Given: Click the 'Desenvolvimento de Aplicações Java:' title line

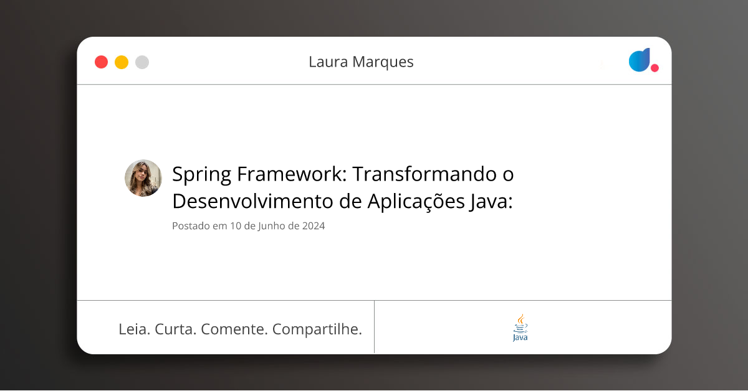Looking at the screenshot, I should click(342, 201).
